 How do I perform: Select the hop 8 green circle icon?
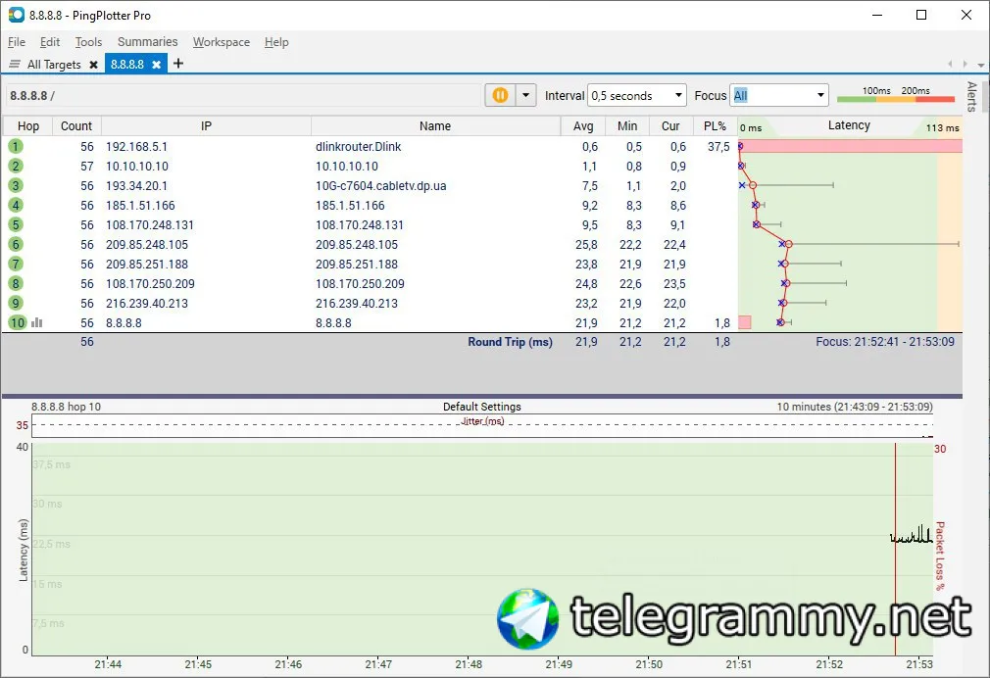pos(16,283)
